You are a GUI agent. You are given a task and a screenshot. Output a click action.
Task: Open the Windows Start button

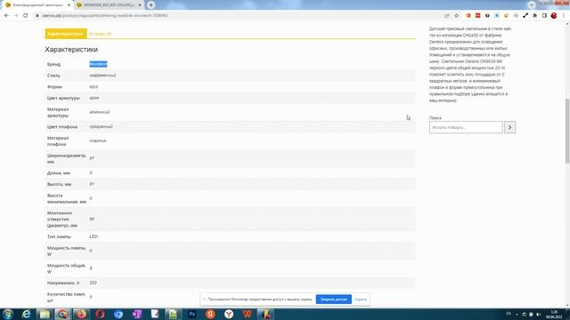[8, 314]
